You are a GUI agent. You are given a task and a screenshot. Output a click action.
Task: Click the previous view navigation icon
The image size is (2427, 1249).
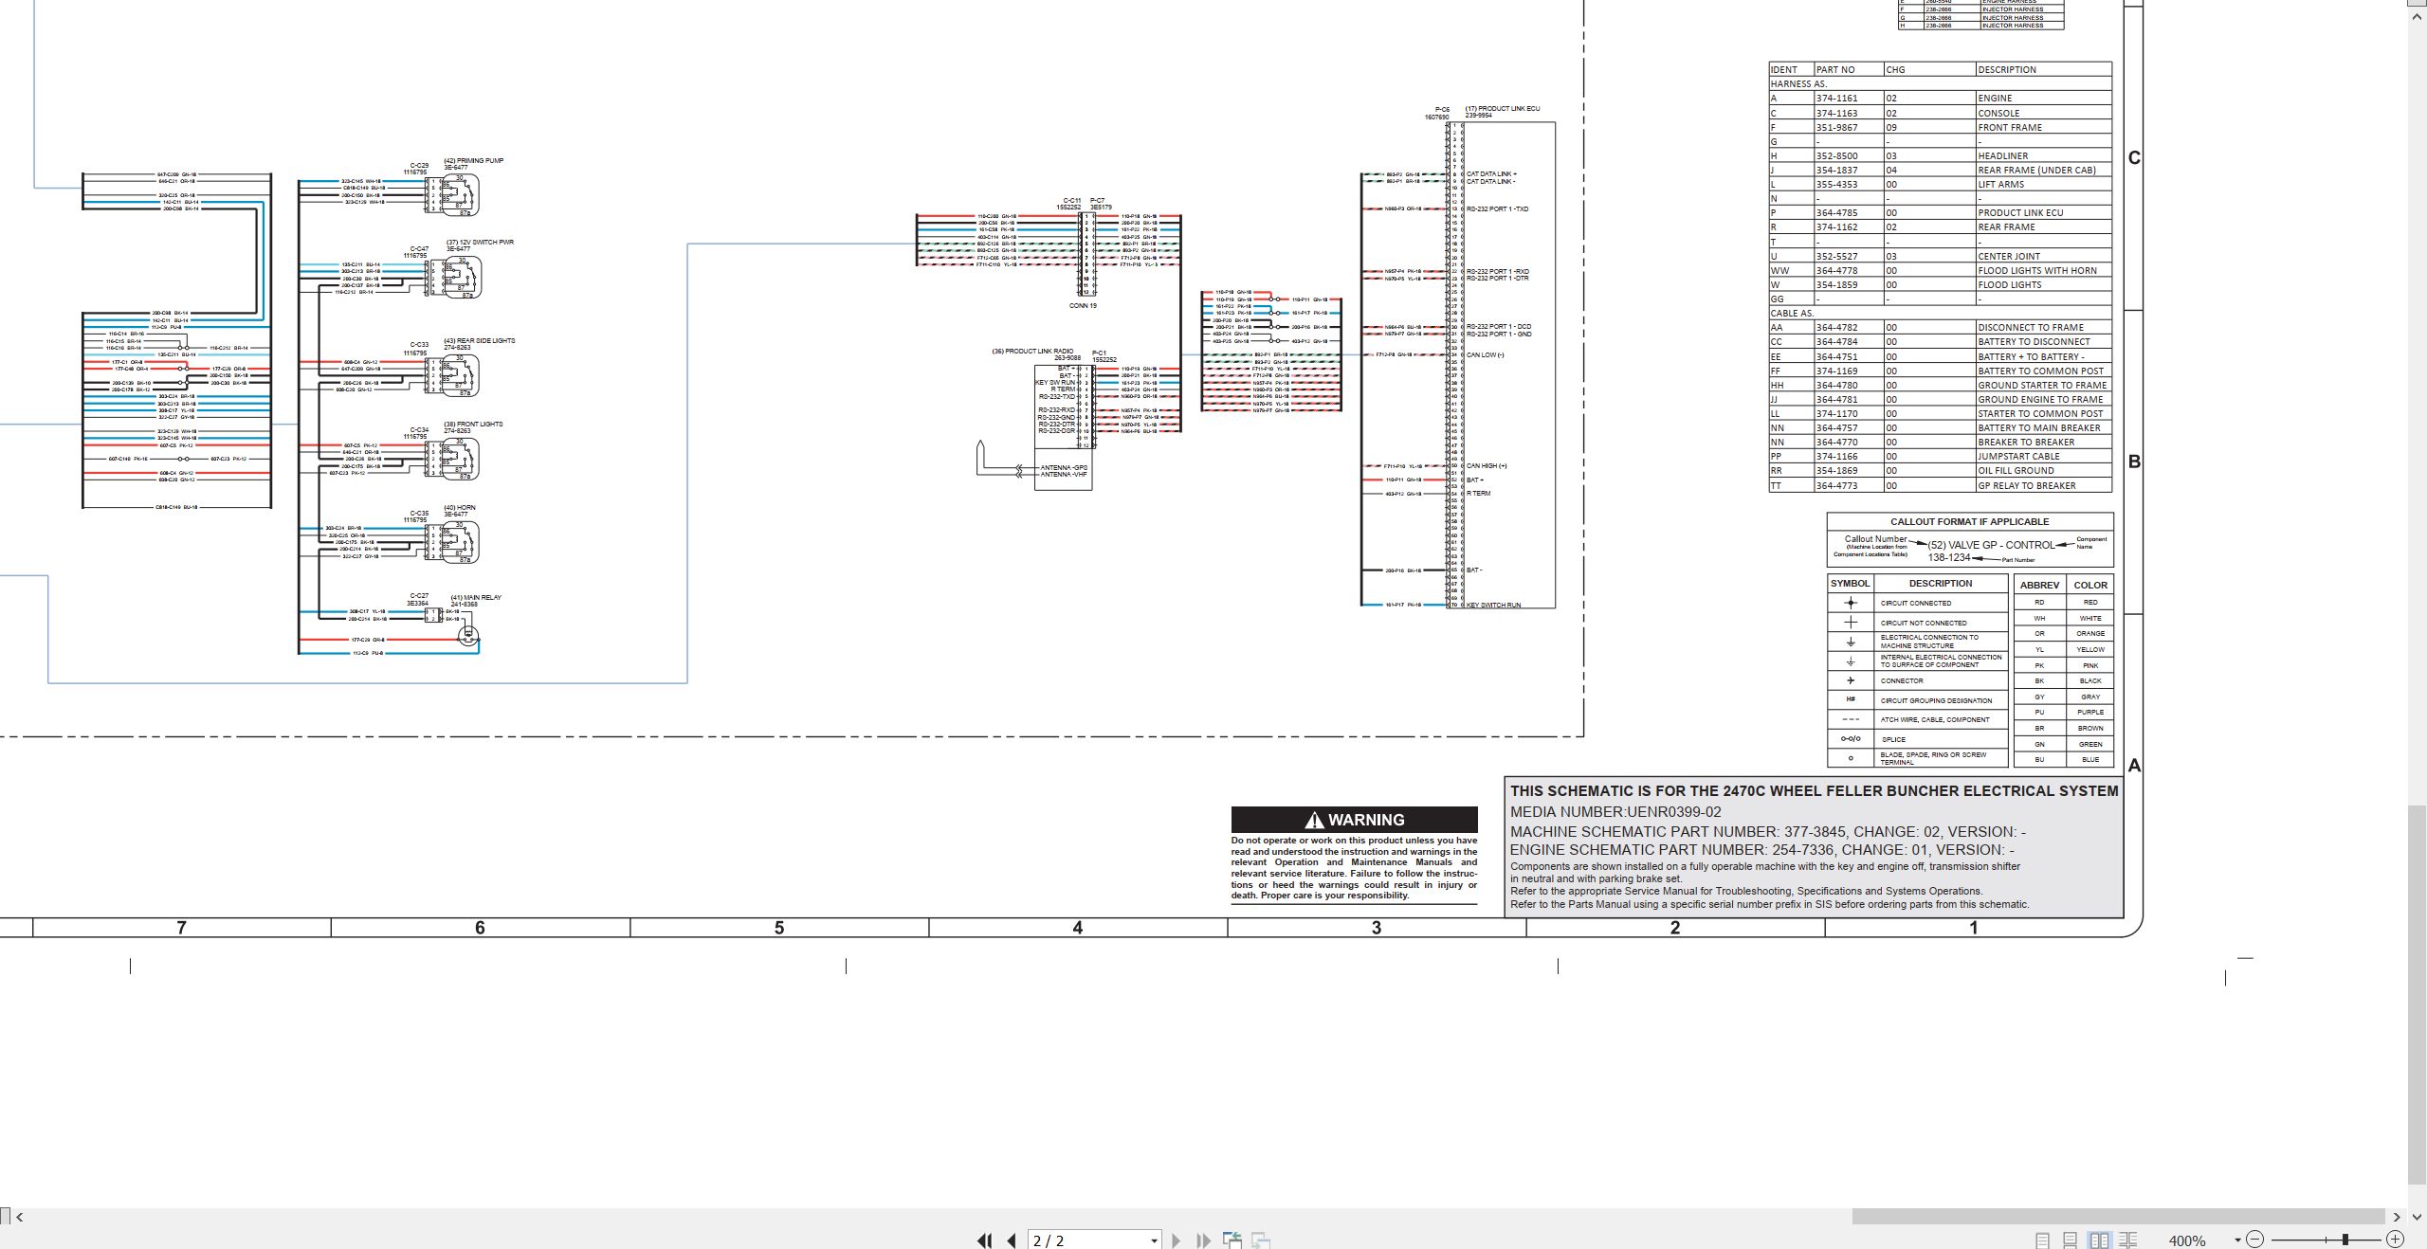(x=1232, y=1240)
